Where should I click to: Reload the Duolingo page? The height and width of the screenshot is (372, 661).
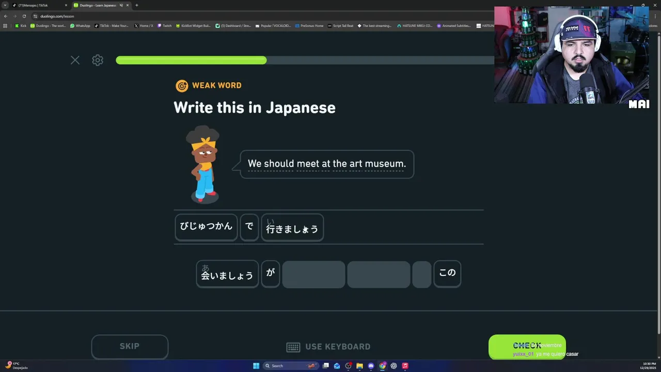tap(24, 16)
